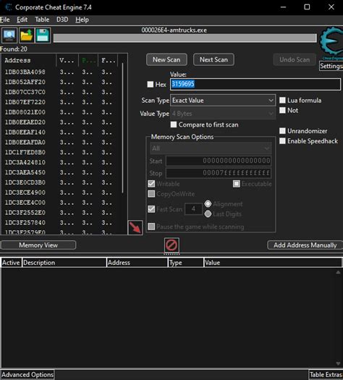Click the Next Scan button
The width and height of the screenshot is (343, 380).
coord(213,59)
